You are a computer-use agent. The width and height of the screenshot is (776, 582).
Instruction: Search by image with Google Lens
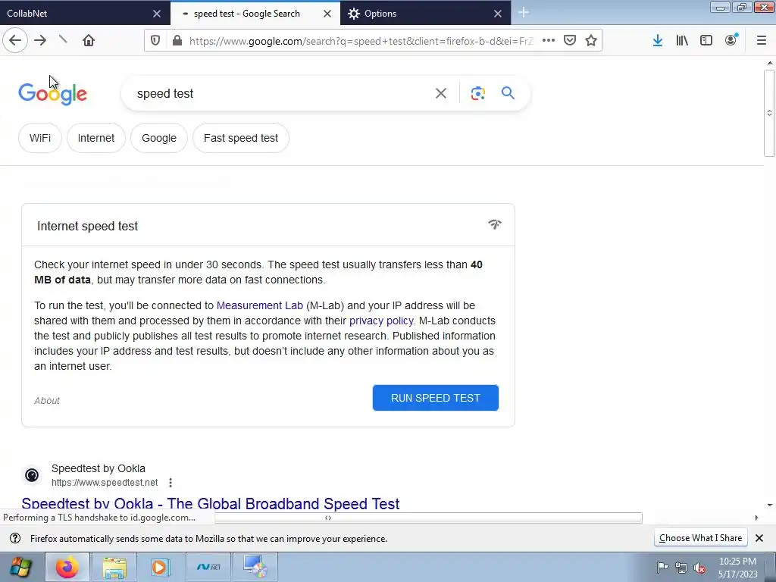tap(477, 93)
